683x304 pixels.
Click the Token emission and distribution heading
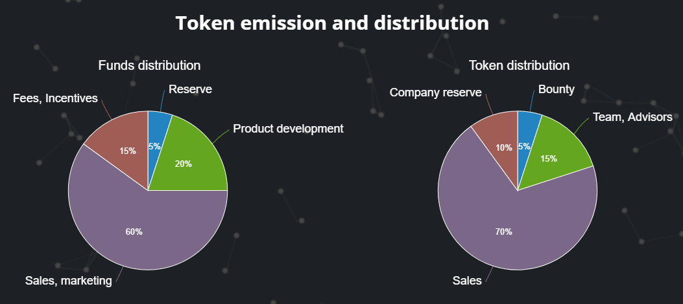pyautogui.click(x=332, y=24)
